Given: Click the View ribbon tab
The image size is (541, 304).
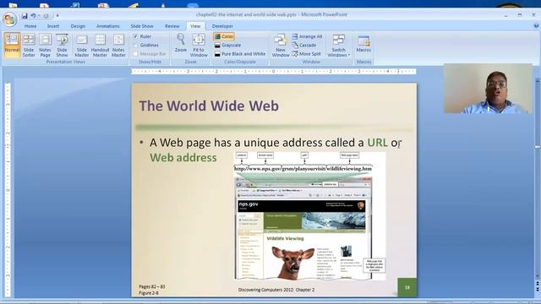Looking at the screenshot, I should pos(195,26).
